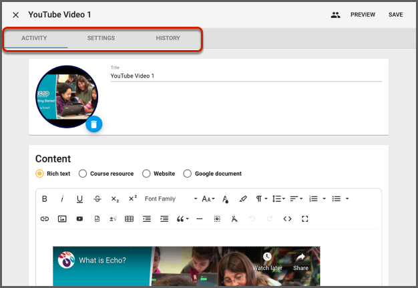
Task: Click the PREVIEW button
Action: [363, 15]
